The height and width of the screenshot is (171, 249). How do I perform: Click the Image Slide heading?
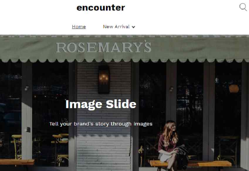[x=101, y=104]
